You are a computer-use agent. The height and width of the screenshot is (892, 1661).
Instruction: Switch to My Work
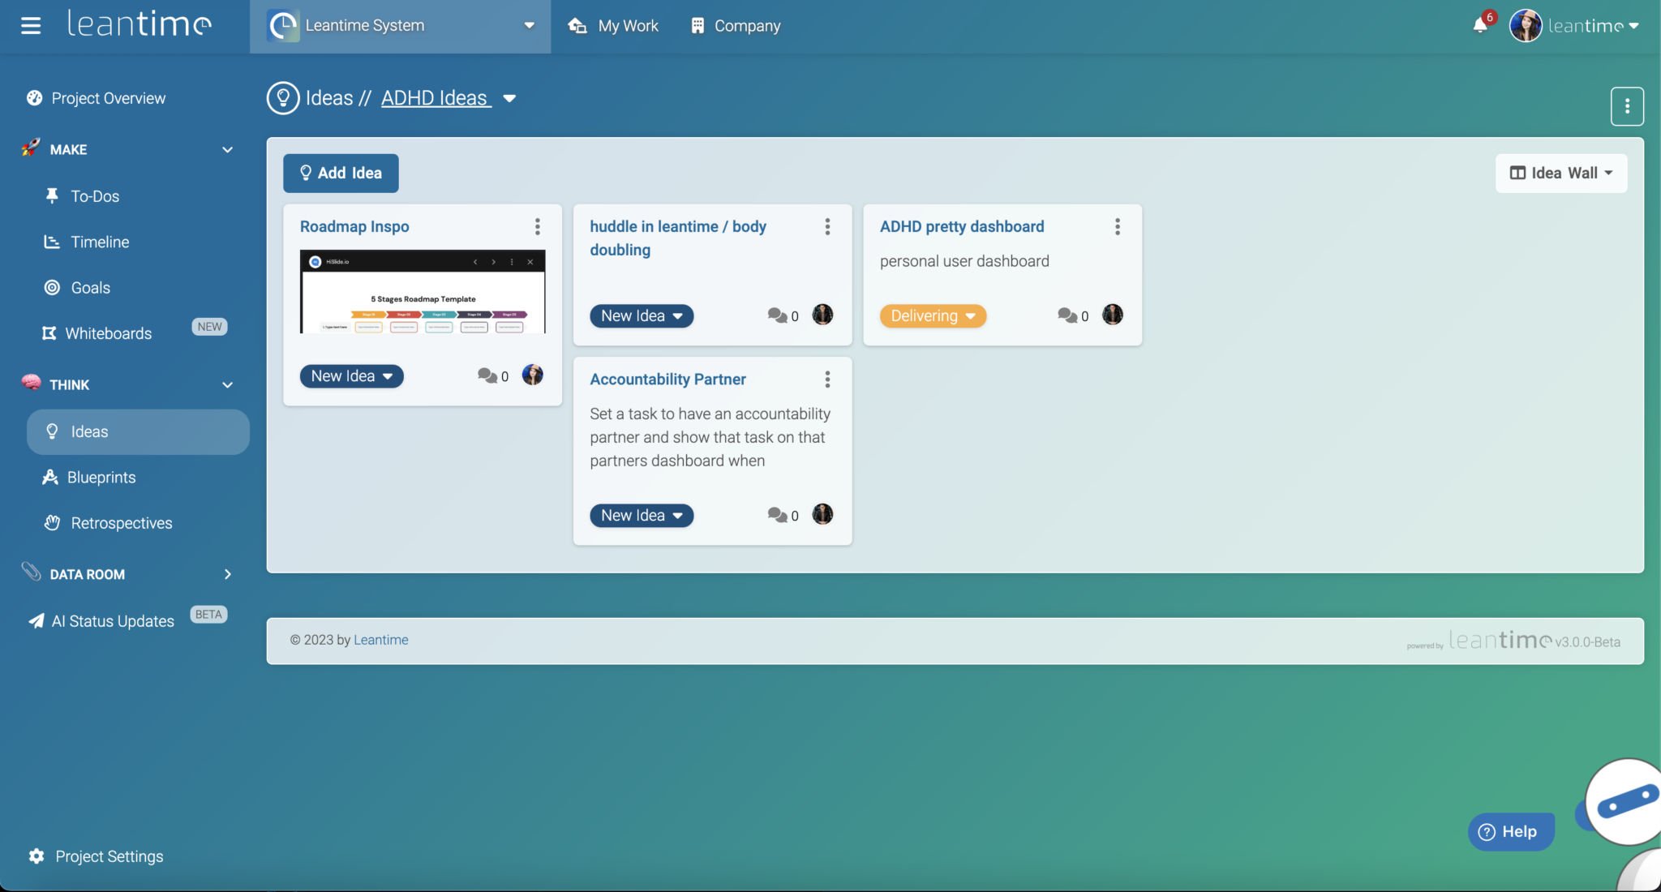[613, 25]
